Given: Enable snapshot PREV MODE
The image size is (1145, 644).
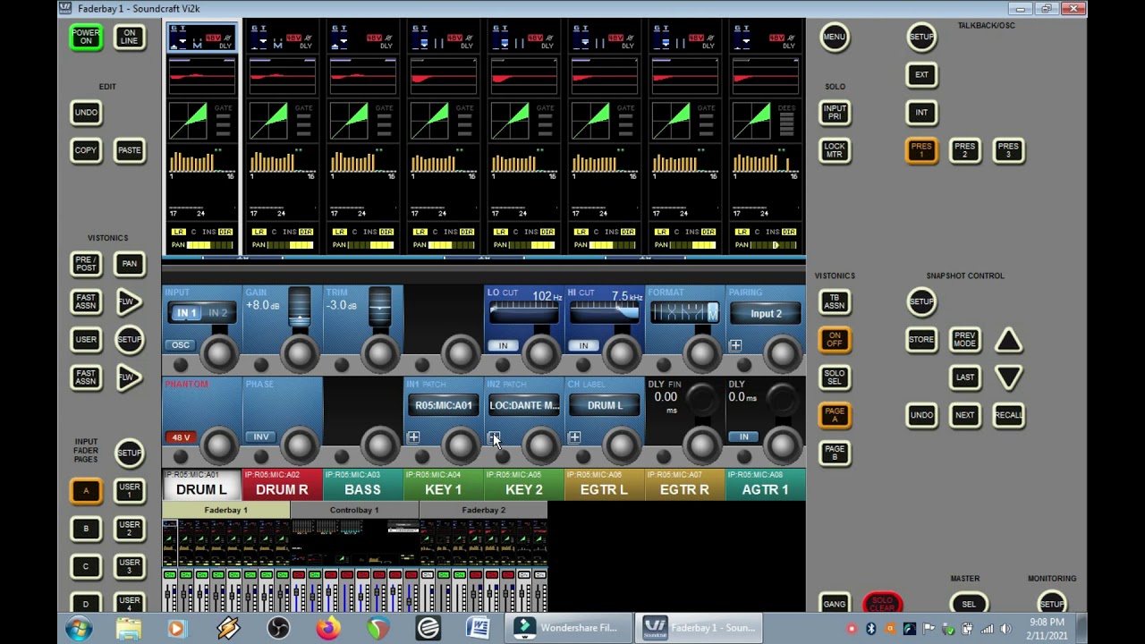Looking at the screenshot, I should coord(965,340).
